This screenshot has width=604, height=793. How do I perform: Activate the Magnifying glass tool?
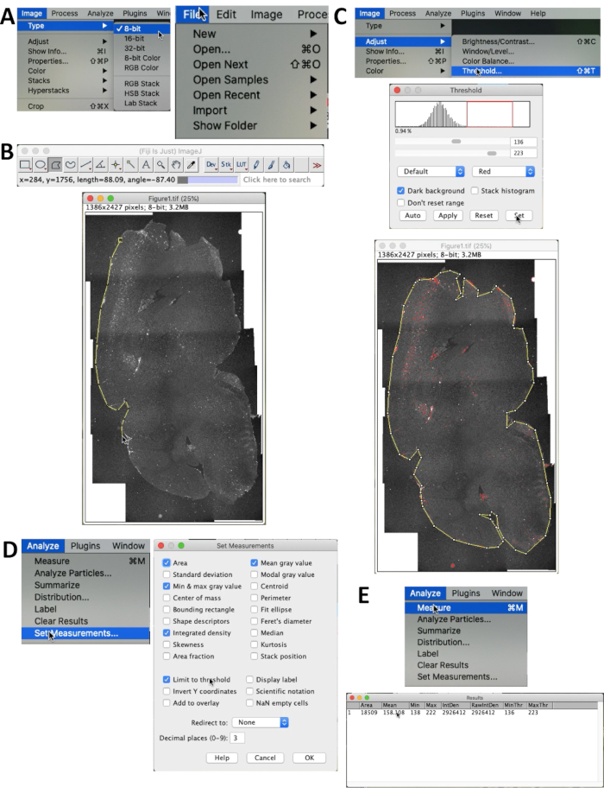[160, 164]
